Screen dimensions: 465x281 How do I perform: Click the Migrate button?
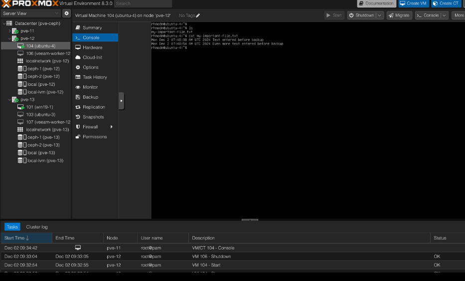tap(399, 15)
